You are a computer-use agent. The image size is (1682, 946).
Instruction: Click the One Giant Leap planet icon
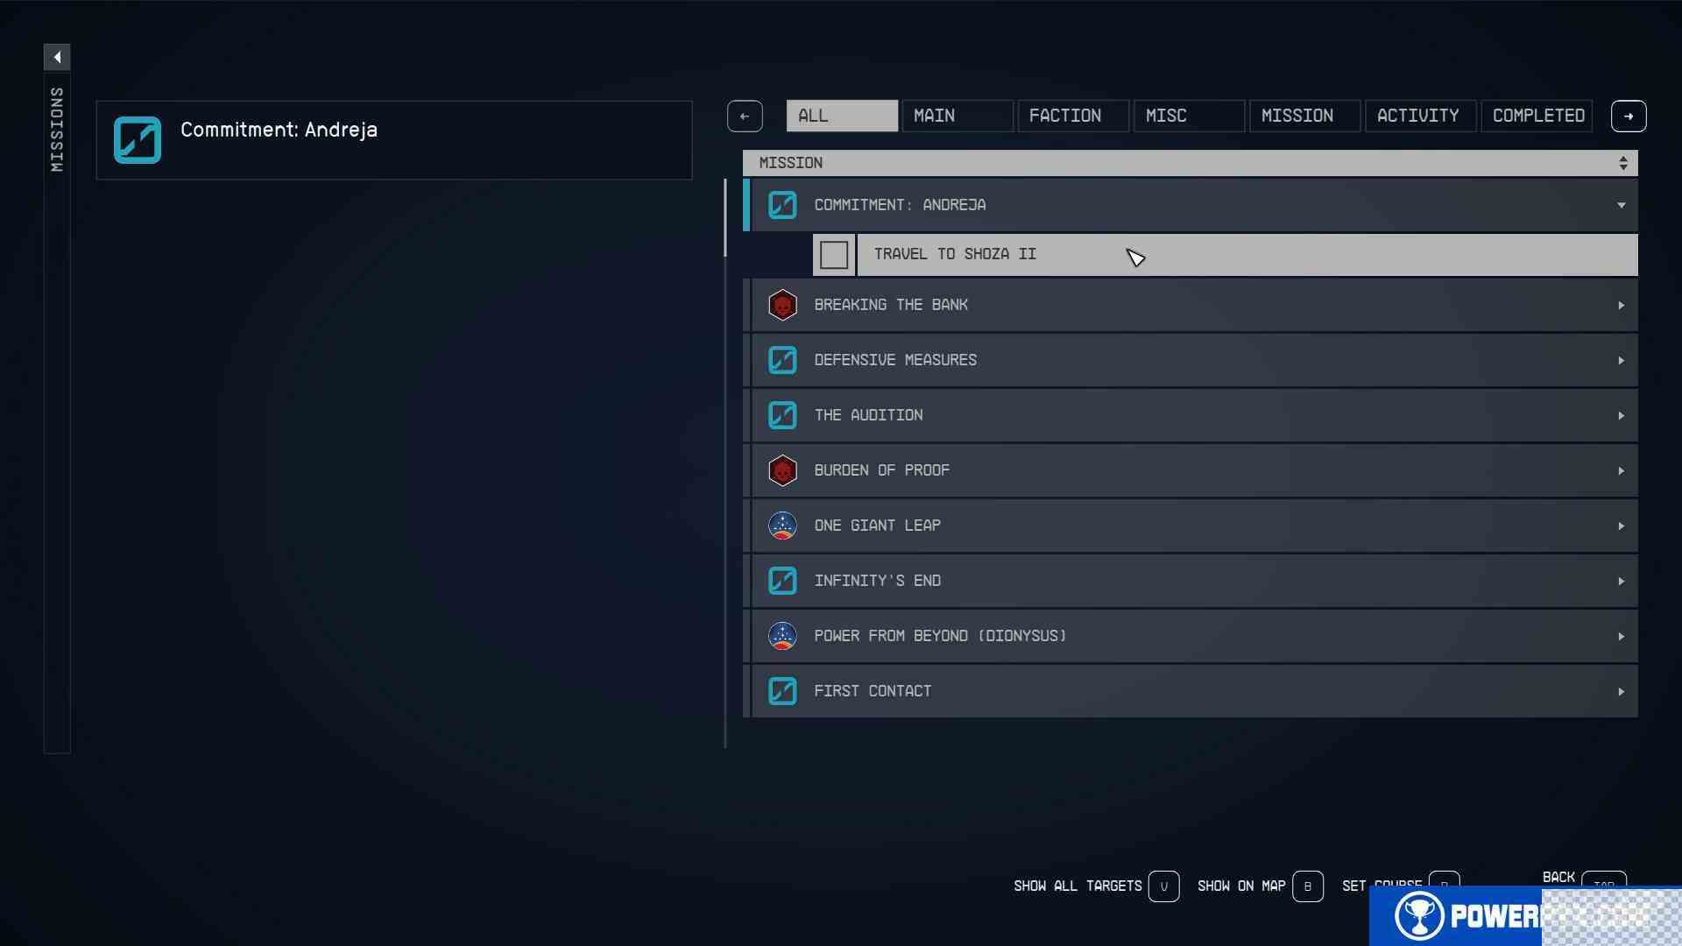782,525
